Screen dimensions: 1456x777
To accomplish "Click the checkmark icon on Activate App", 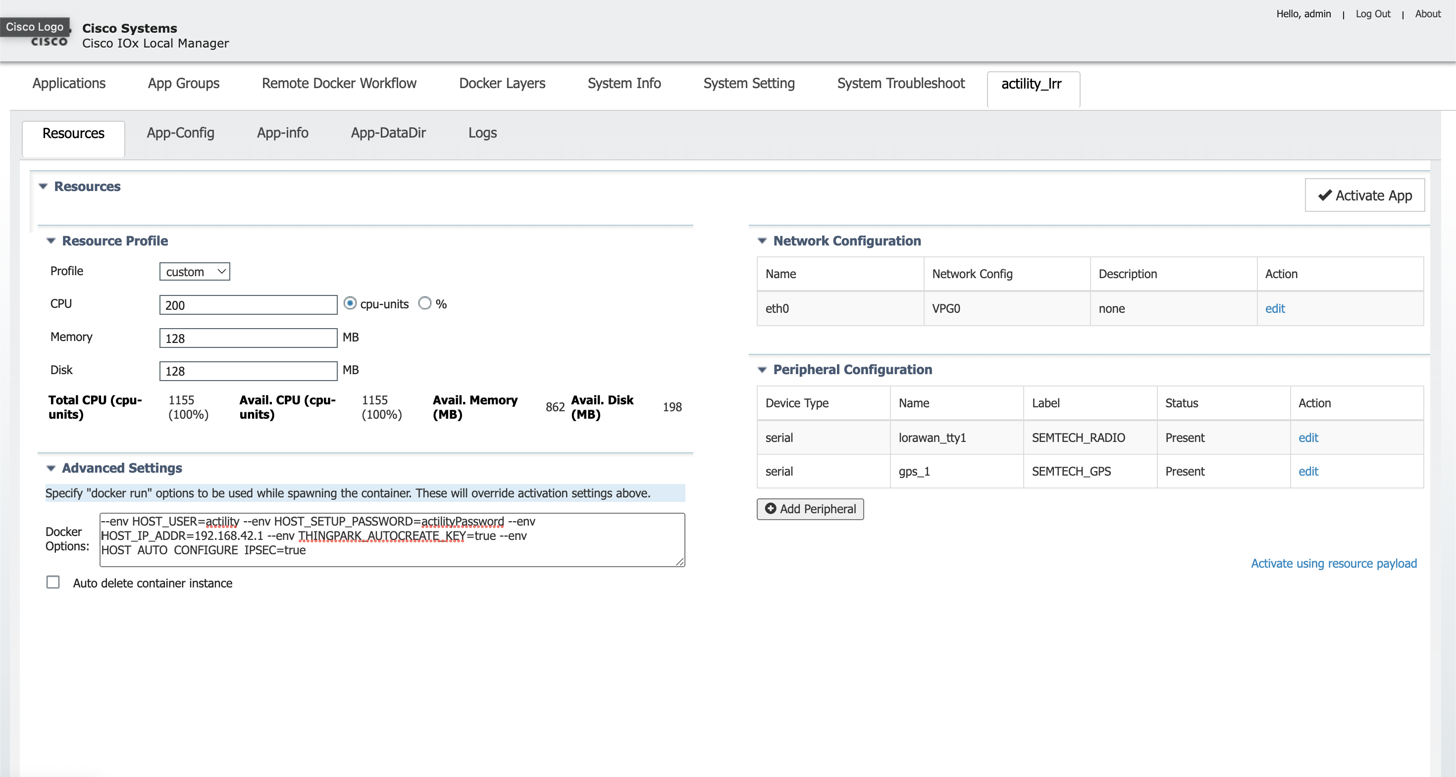I will click(x=1324, y=195).
